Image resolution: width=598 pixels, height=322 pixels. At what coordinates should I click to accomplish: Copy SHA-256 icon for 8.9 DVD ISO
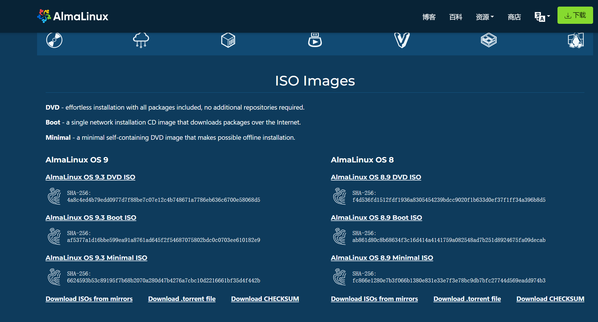(x=340, y=196)
